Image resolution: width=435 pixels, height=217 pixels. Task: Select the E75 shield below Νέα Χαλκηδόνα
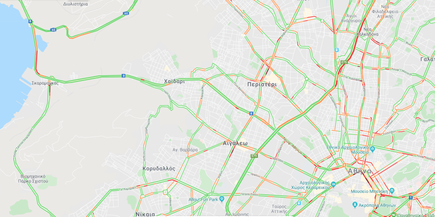(x=344, y=62)
